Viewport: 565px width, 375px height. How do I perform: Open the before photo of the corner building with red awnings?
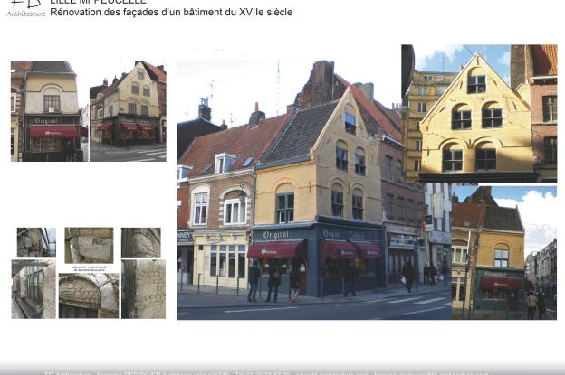coord(128,111)
